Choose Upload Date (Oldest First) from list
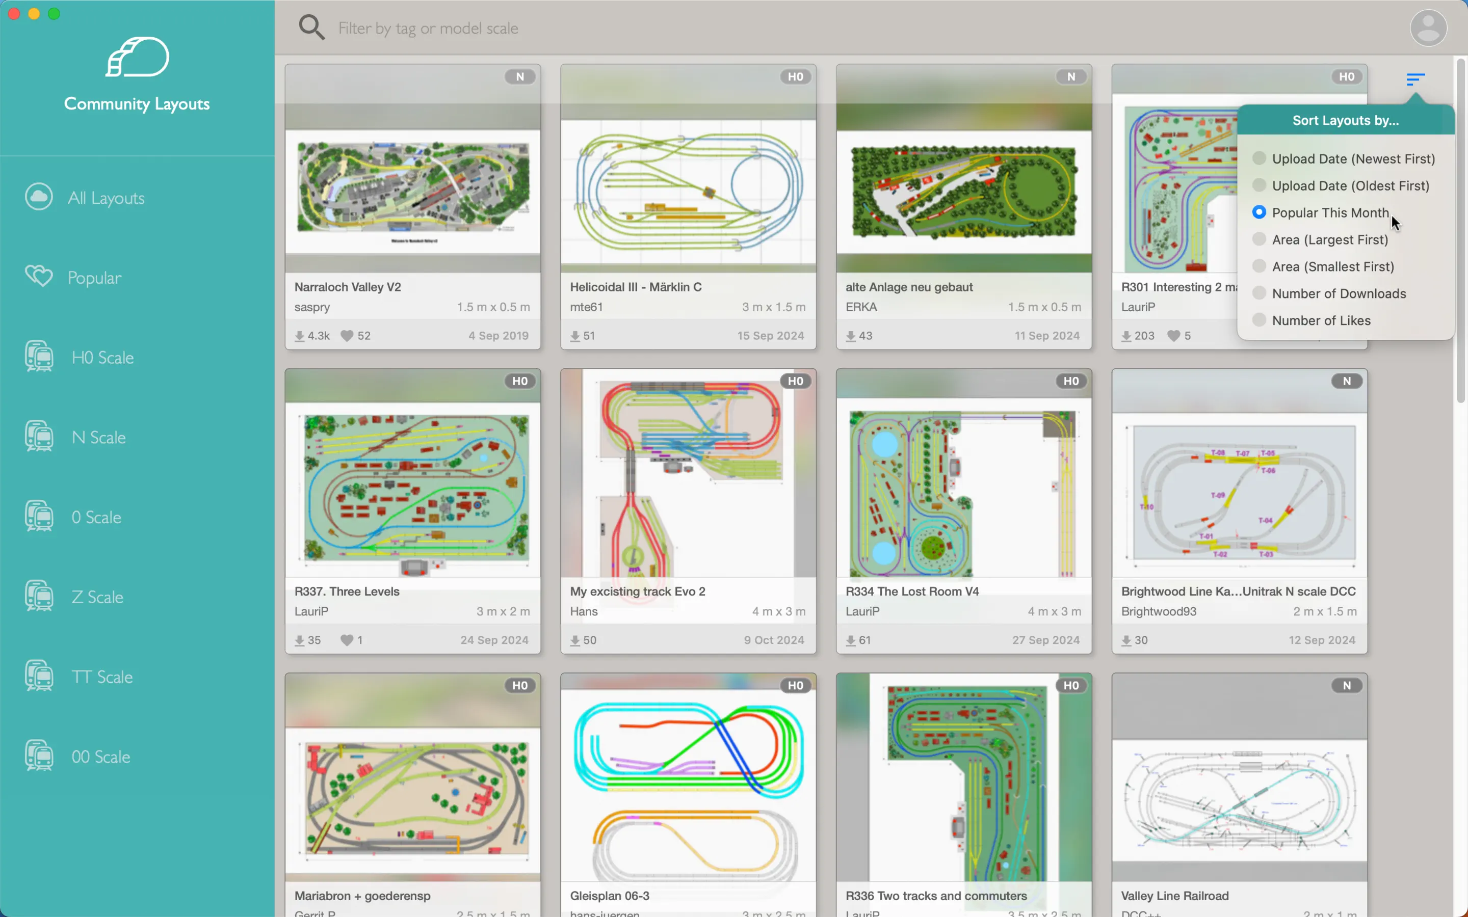The width and height of the screenshot is (1468, 917). pos(1350,185)
